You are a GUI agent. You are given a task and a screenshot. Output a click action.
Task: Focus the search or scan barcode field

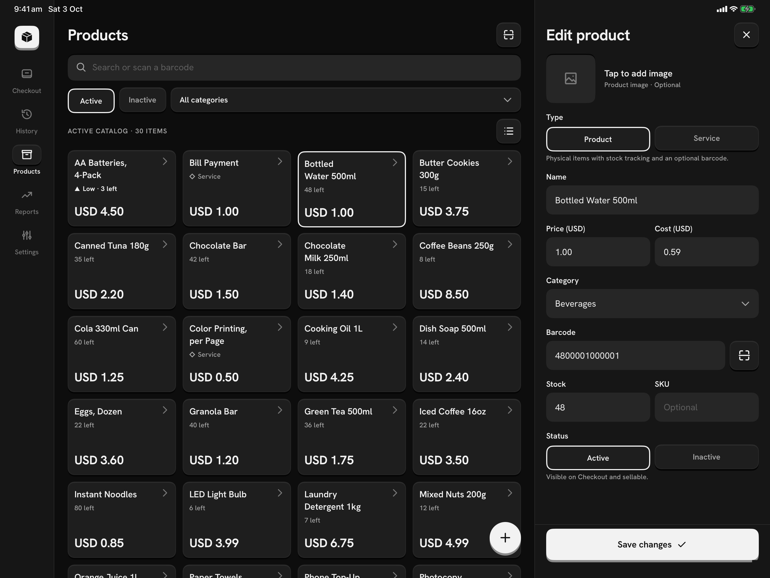294,67
